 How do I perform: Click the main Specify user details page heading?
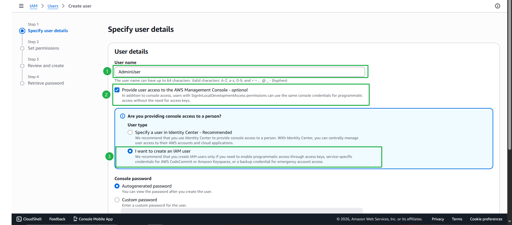tap(141, 29)
